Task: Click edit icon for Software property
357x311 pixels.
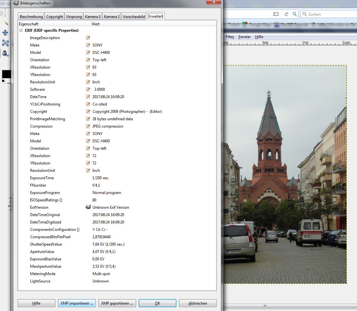Action: pyautogui.click(x=88, y=89)
